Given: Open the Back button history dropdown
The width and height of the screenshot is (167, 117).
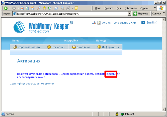Looking at the screenshot, I should [x=10, y=8].
